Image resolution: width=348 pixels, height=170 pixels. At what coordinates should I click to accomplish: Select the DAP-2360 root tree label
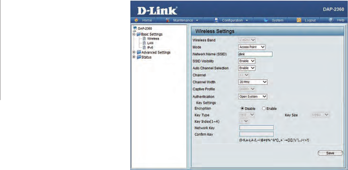[x=144, y=28]
